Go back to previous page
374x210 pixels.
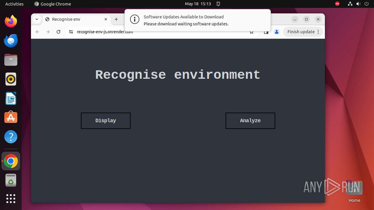37,32
